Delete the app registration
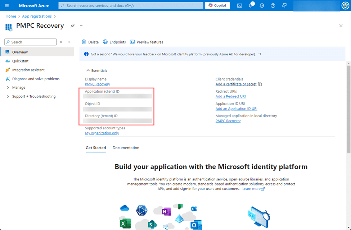Viewport: 351px width, 230px height. point(90,42)
